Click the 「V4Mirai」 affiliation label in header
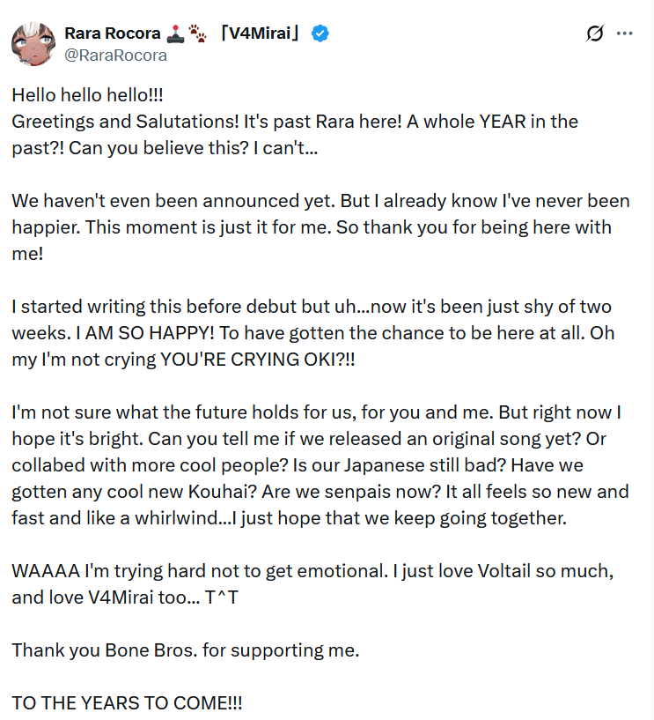Image resolution: width=654 pixels, height=720 pixels. coord(260,33)
